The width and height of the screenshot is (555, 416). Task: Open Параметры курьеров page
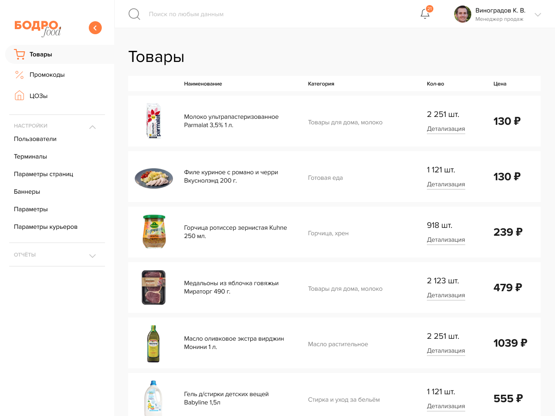click(x=46, y=227)
